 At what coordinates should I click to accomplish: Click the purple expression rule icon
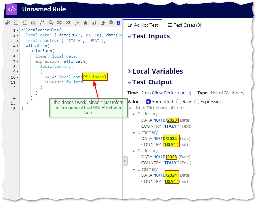(x=12, y=9)
